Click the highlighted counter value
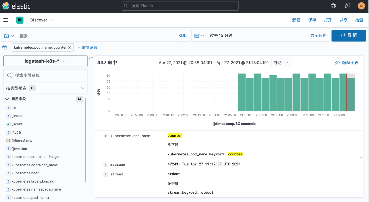Image resolution: width=369 pixels, height=202 pixels. pos(175,136)
